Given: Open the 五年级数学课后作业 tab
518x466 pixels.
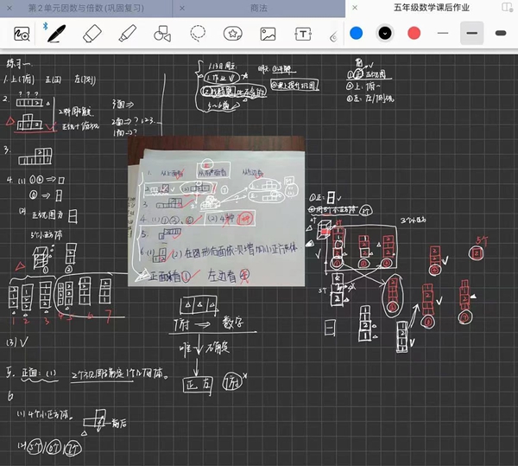Looking at the screenshot, I should tap(431, 8).
